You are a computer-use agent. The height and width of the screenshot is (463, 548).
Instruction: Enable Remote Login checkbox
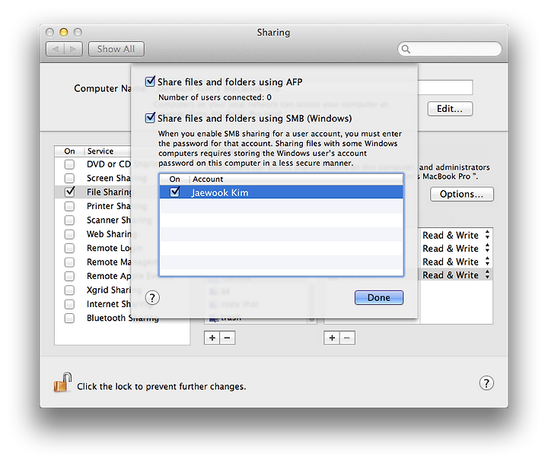click(69, 248)
